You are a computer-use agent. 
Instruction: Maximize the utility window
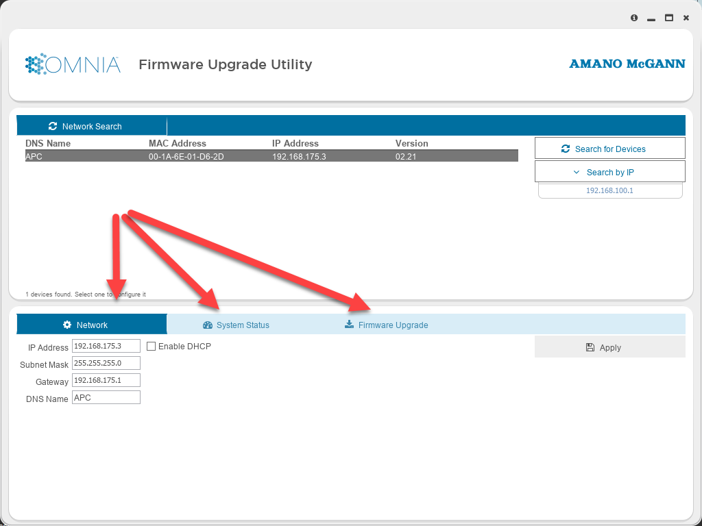tap(669, 18)
